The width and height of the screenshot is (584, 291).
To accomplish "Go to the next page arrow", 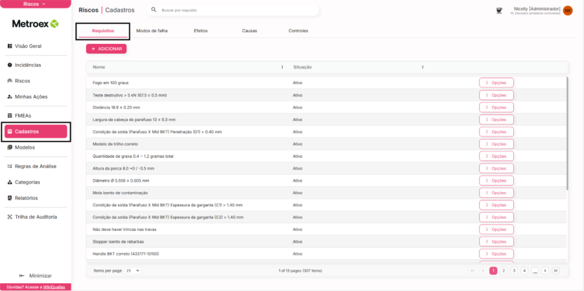I will tap(545, 270).
